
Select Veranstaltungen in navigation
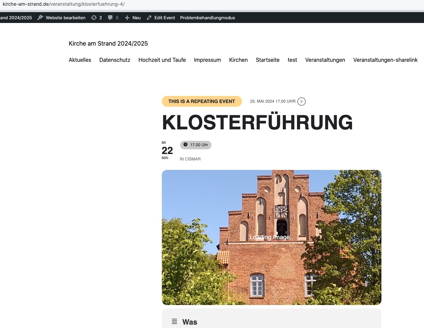point(325,60)
